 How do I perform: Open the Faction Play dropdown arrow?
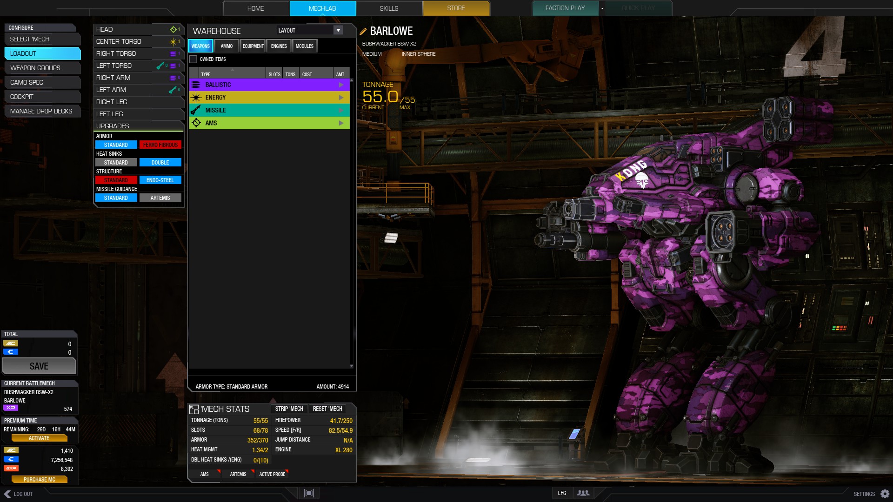(602, 8)
